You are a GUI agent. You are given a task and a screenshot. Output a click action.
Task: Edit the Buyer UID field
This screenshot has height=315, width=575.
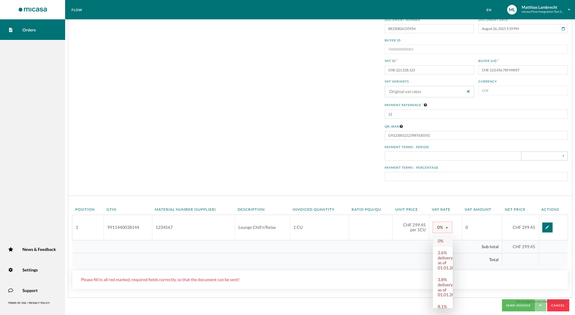click(x=523, y=70)
